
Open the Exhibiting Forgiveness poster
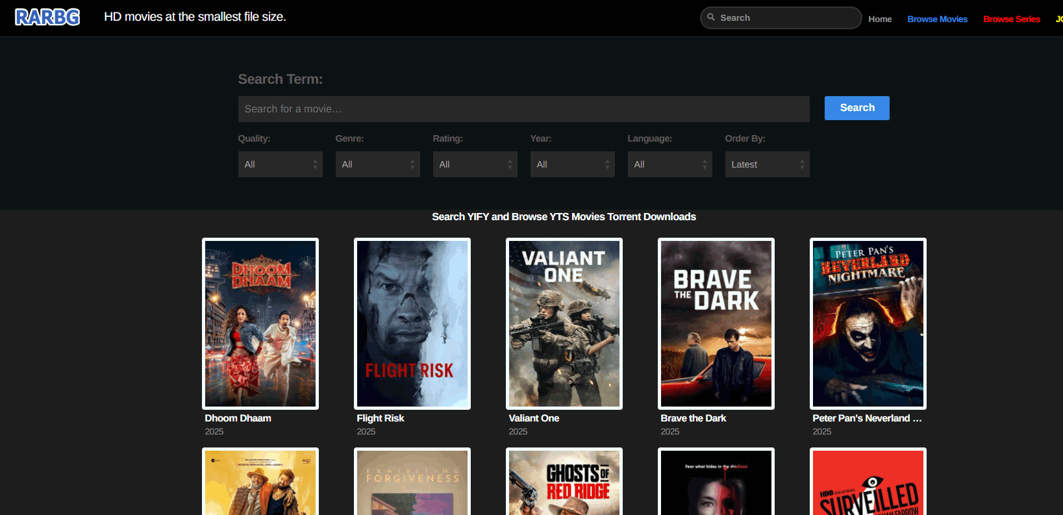click(412, 481)
